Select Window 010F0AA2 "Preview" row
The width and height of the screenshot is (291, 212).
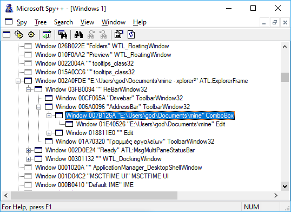pyautogui.click(x=103, y=55)
